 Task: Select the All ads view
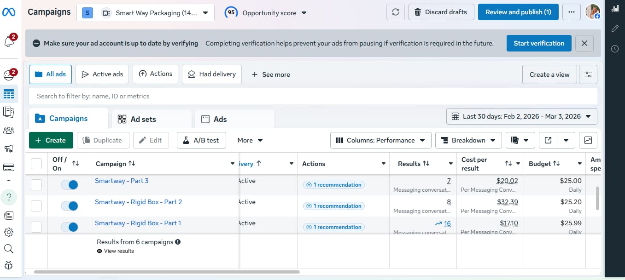tap(50, 74)
